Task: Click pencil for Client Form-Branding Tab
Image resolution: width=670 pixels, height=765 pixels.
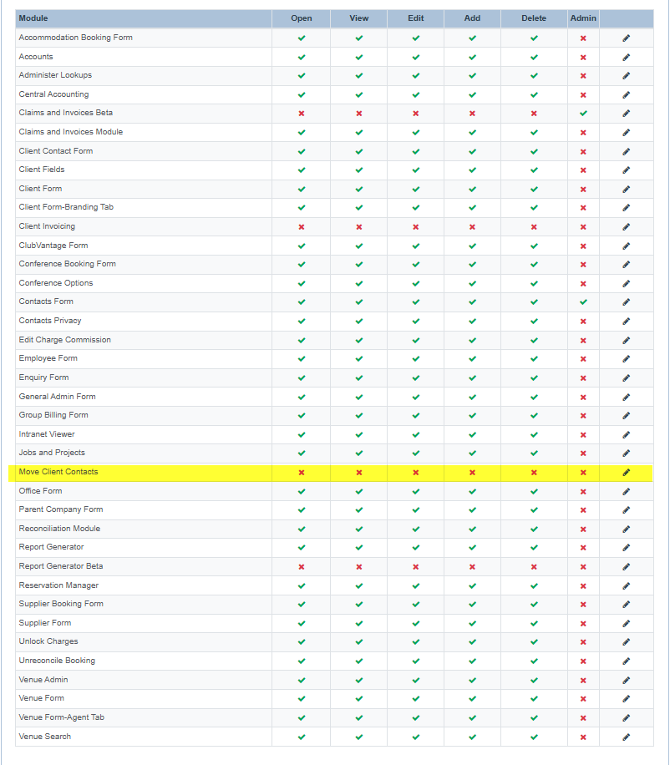Action: (626, 207)
